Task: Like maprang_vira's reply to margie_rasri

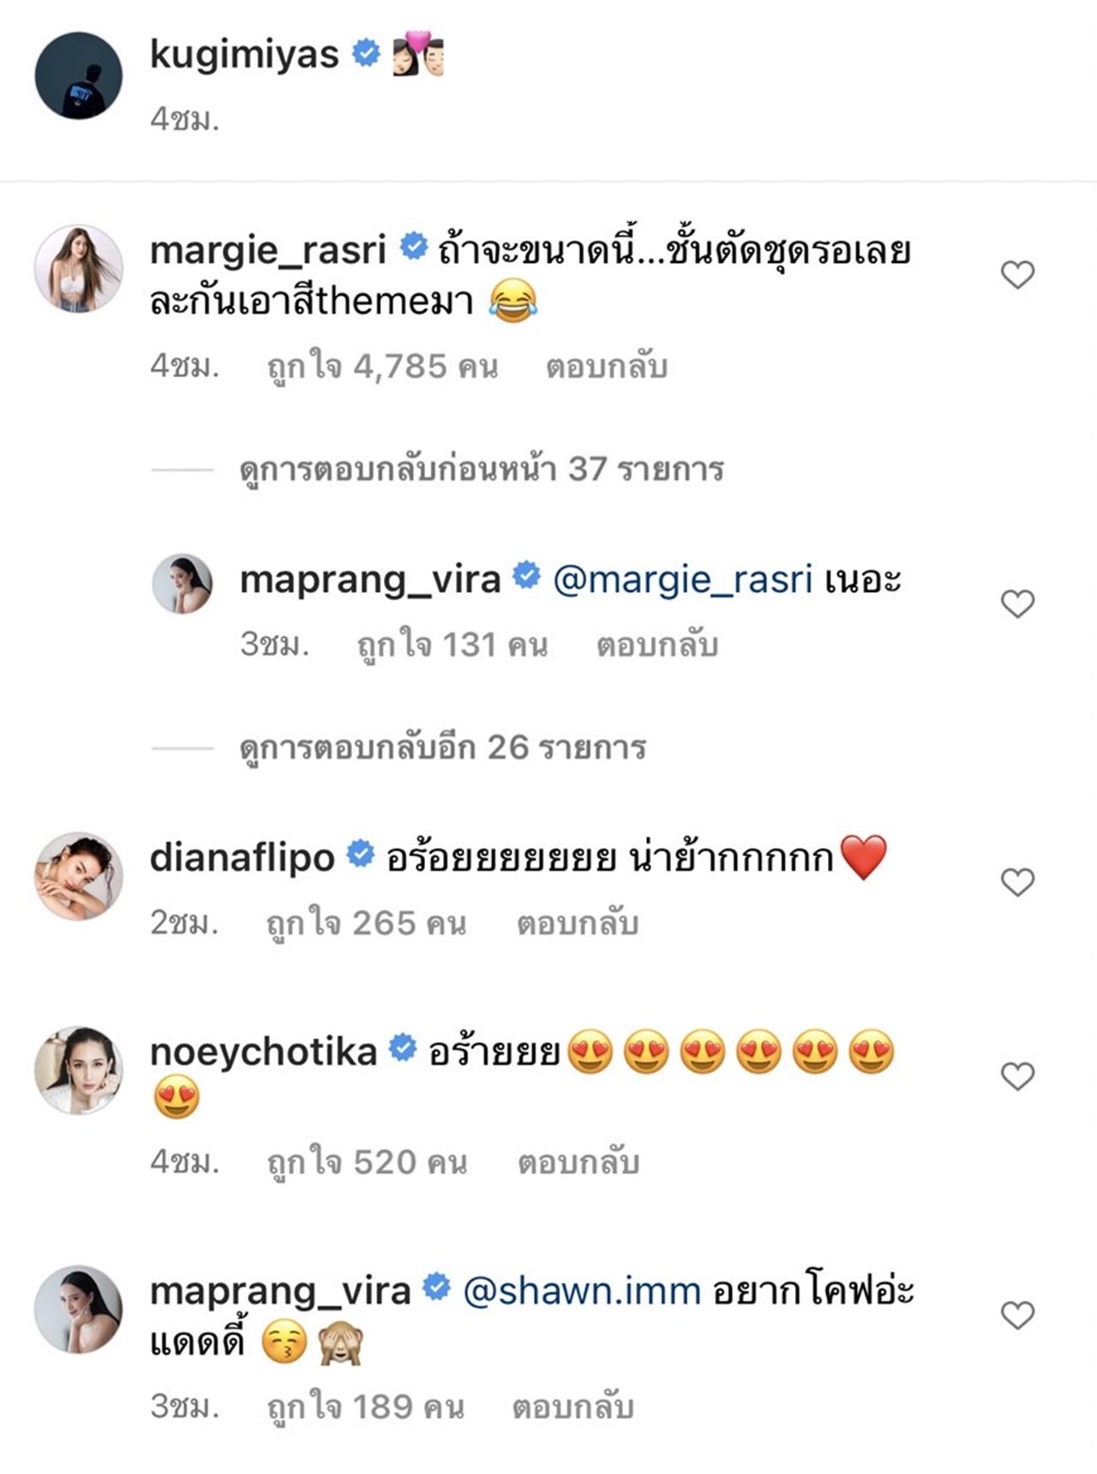Action: [1017, 604]
